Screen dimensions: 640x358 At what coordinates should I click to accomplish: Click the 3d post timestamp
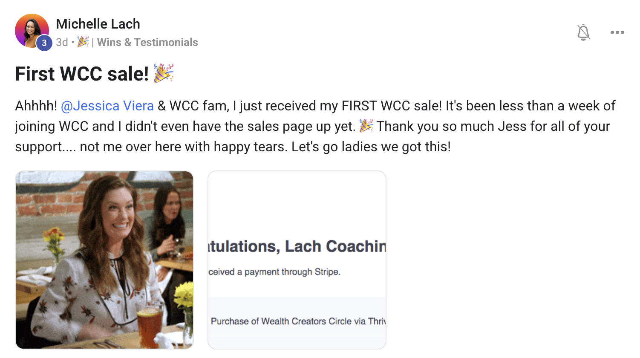62,42
